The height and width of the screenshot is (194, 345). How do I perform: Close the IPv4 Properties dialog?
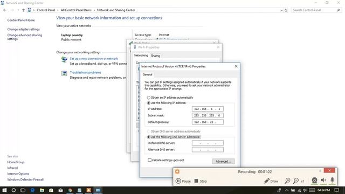coord(236,66)
